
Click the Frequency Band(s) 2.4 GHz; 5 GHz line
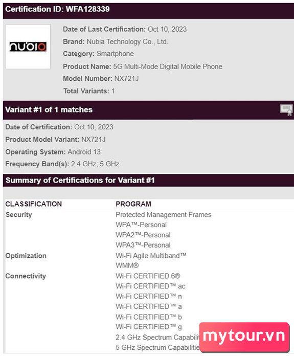[62, 164]
